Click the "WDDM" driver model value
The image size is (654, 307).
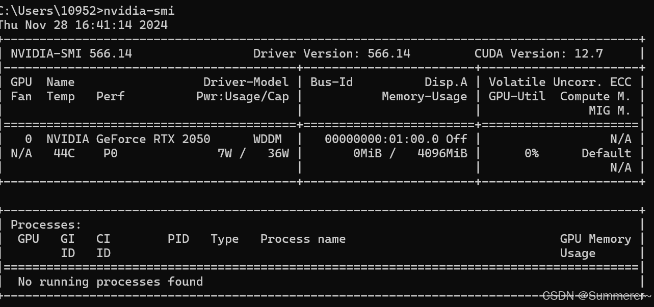pyautogui.click(x=268, y=139)
